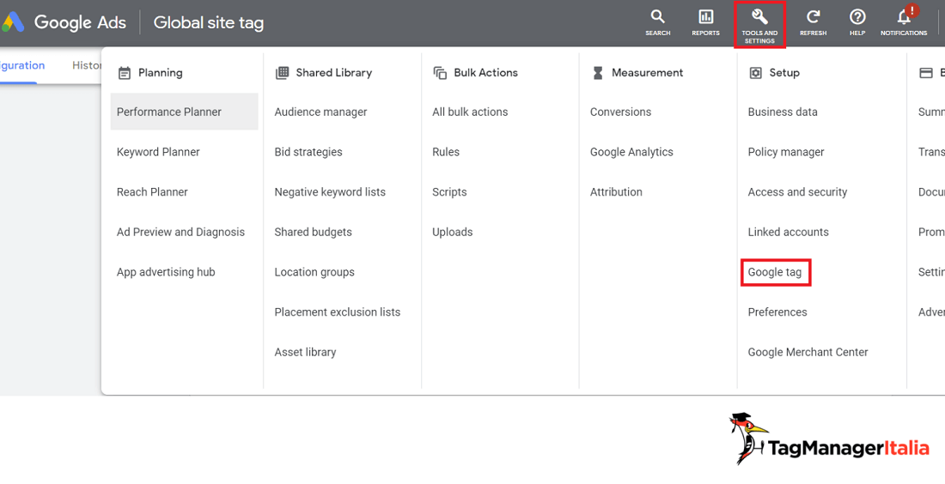Open Negative keyword lists
The width and height of the screenshot is (945, 484).
(x=330, y=192)
